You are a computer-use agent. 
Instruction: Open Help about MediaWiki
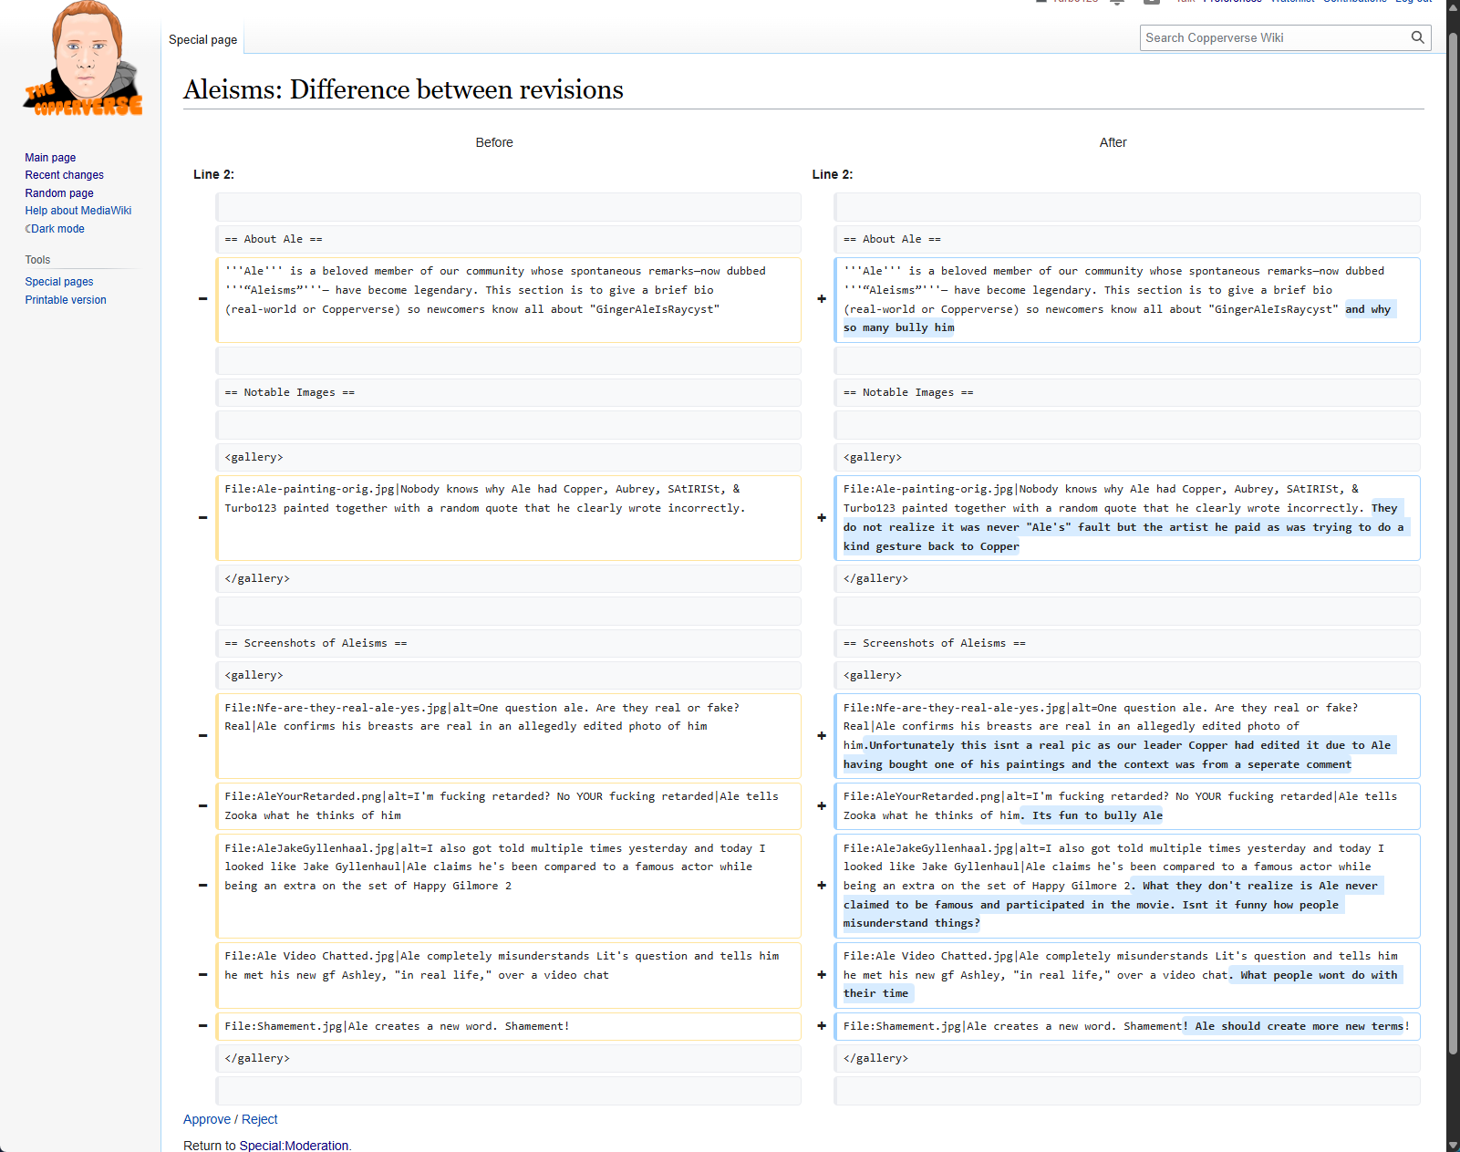(78, 211)
